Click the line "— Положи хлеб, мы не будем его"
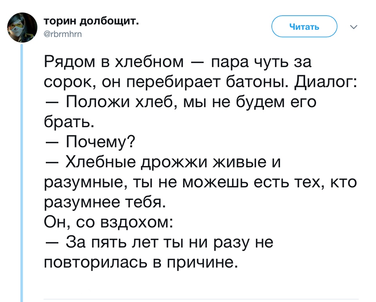376x302 pixels. pos(180,102)
